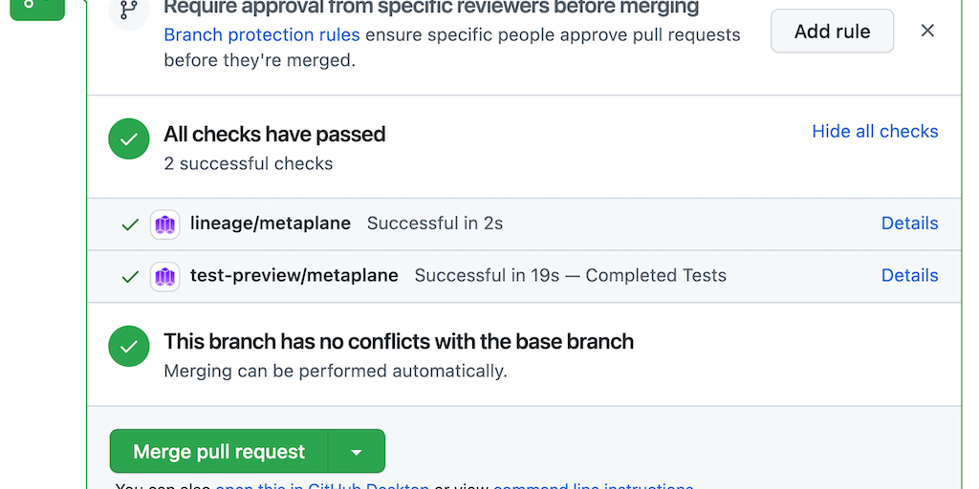Collapse checks with Hide all checks
Image resolution: width=979 pixels, height=489 pixels.
[875, 132]
